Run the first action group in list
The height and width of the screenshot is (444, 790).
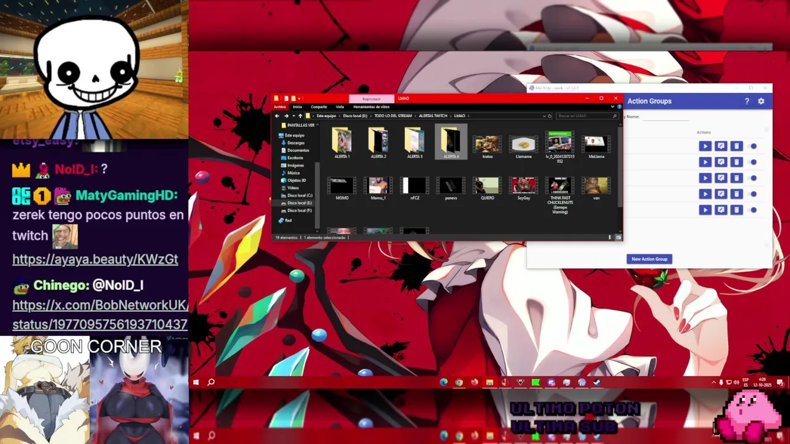[x=705, y=146]
